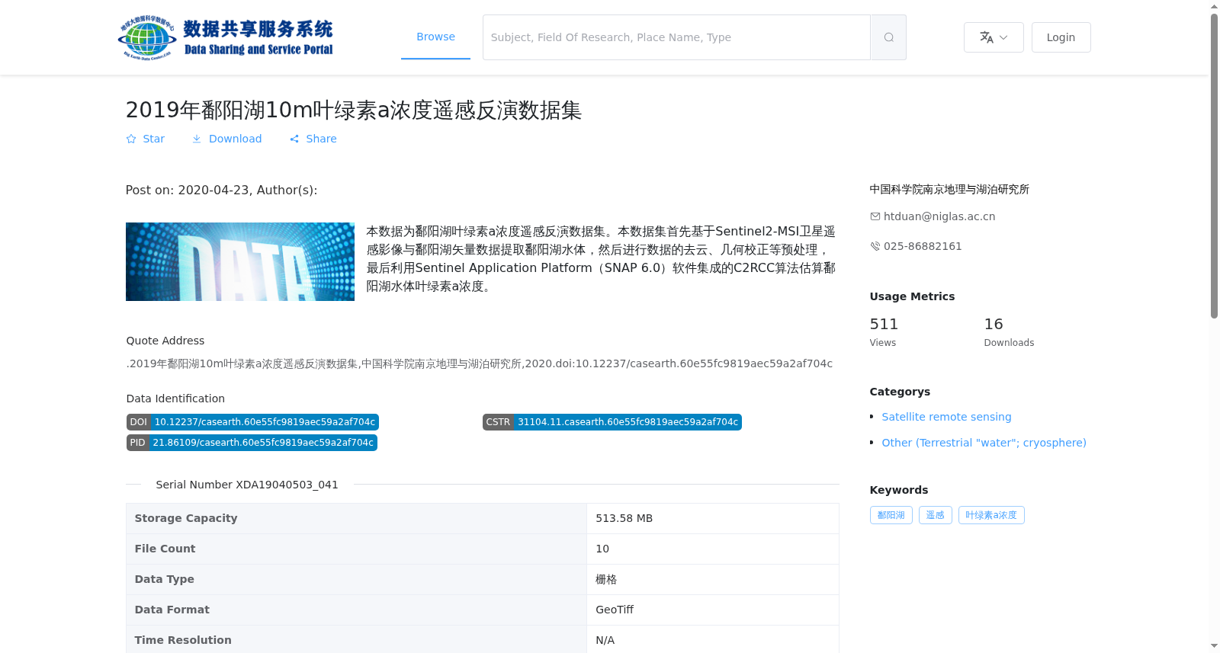Click the email address htduan@niglas.ac.cn
Screen dimensions: 1220x653
(x=939, y=216)
